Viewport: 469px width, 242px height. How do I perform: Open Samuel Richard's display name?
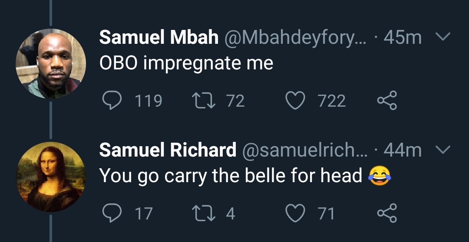(168, 150)
